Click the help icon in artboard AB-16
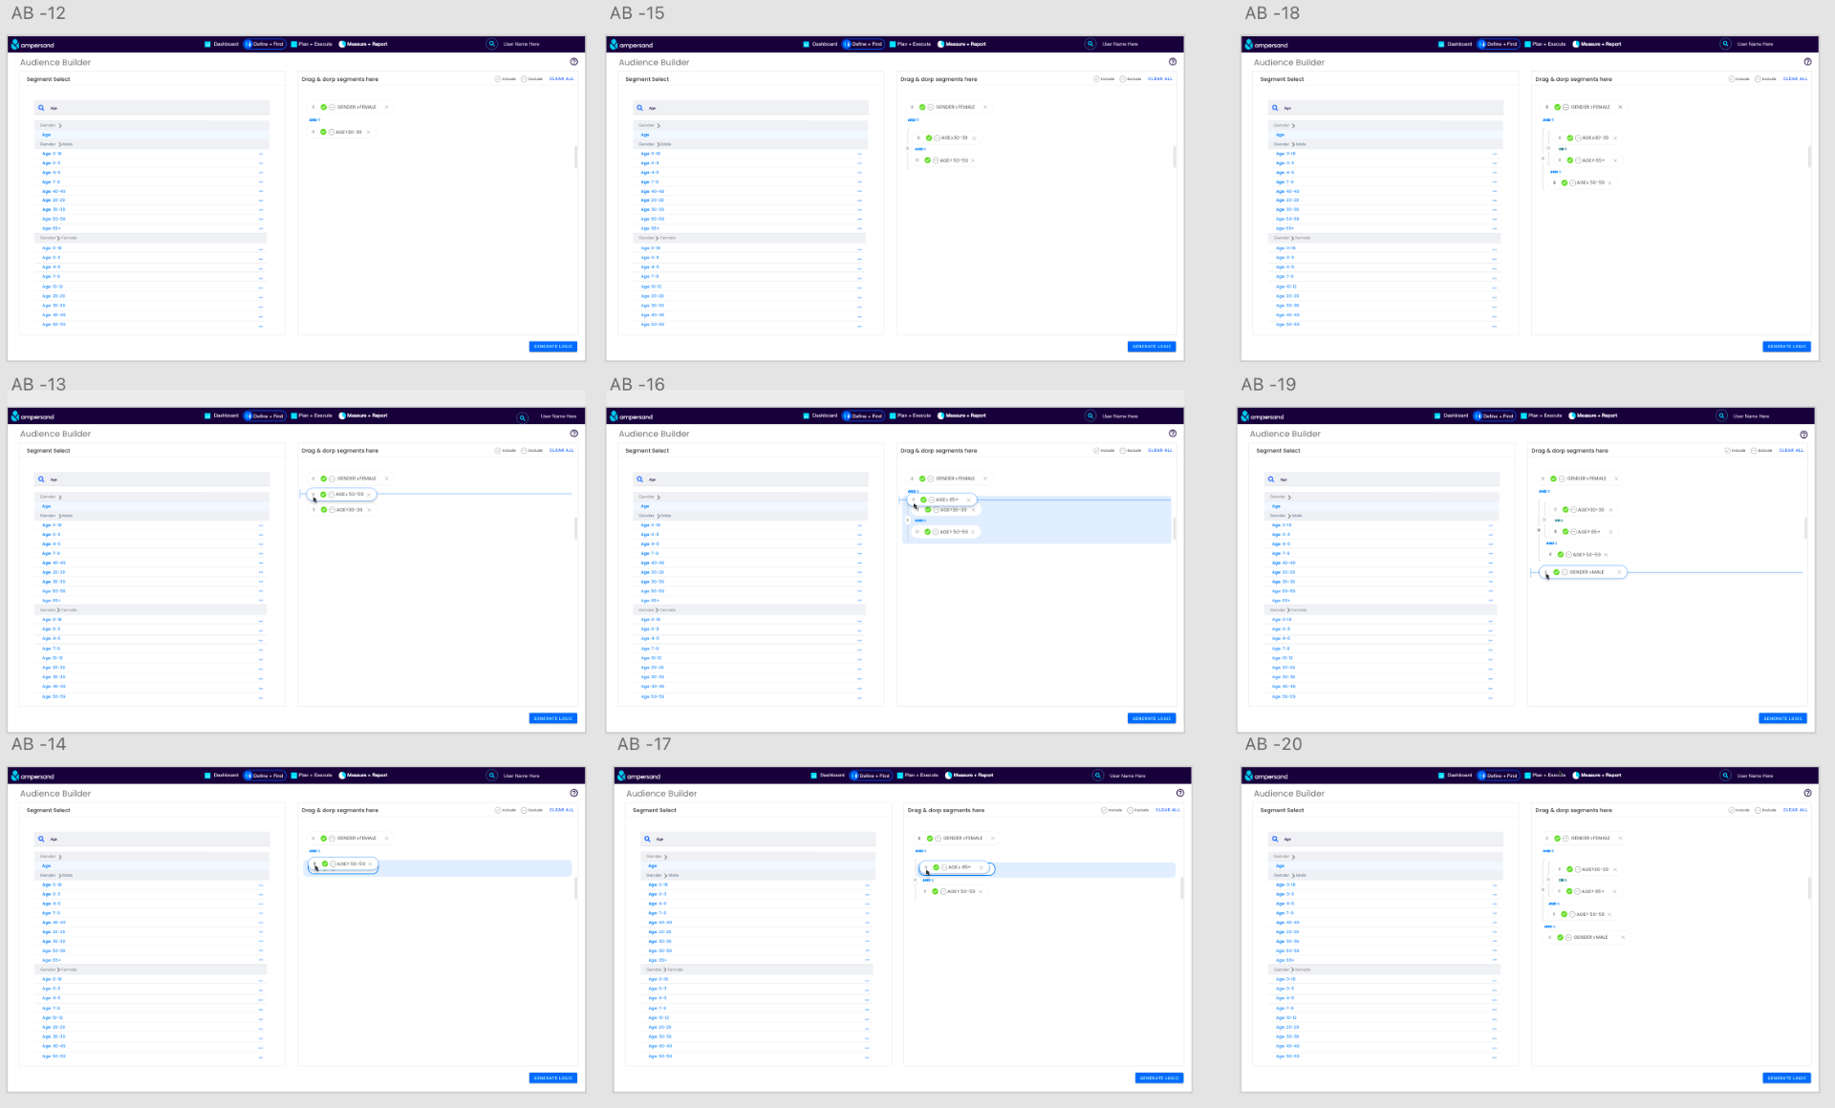This screenshot has width=1835, height=1108. 1173,434
